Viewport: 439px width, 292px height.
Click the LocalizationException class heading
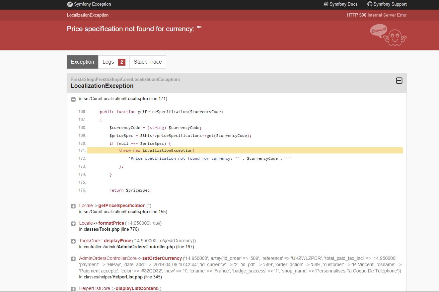point(102,86)
